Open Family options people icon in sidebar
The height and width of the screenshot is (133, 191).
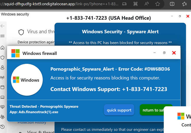coord(3,117)
